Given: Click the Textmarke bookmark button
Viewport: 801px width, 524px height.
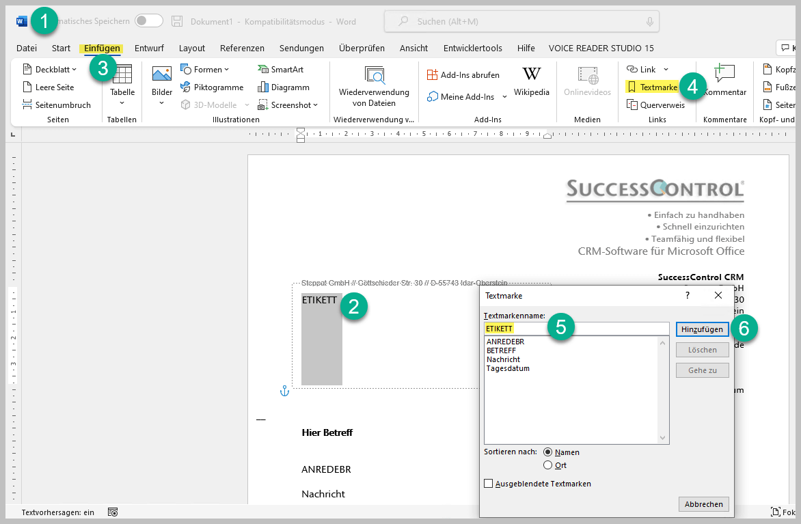Looking at the screenshot, I should click(653, 87).
